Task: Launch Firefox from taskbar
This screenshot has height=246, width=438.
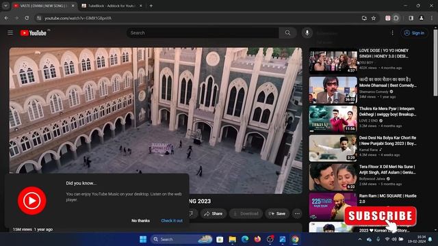Action: 257,239
